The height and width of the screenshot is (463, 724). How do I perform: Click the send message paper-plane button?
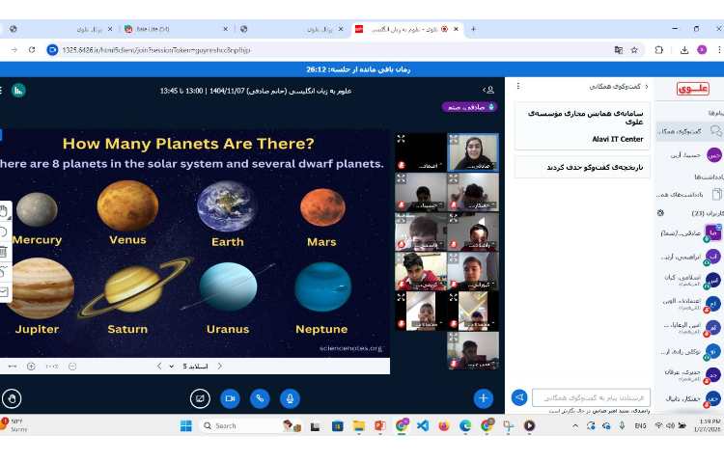point(519,397)
